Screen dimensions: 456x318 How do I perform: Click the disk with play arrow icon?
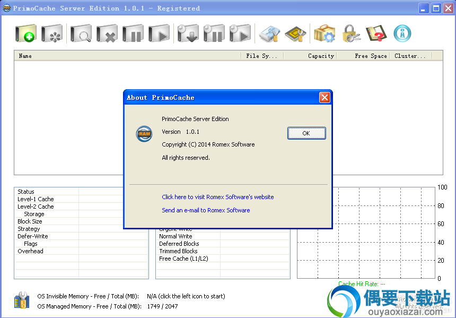(x=159, y=33)
